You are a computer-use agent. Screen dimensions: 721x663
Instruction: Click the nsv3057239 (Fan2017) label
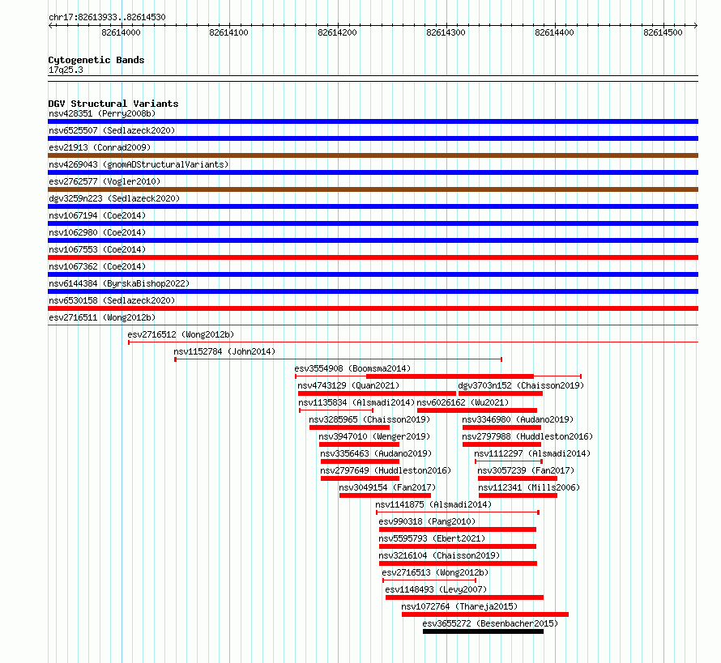(x=526, y=470)
